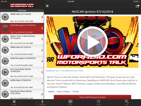Expand NHRA Nitro 07/10/2018 chevron
This screenshot has height=106, width=141.
pyautogui.click(x=42, y=50)
